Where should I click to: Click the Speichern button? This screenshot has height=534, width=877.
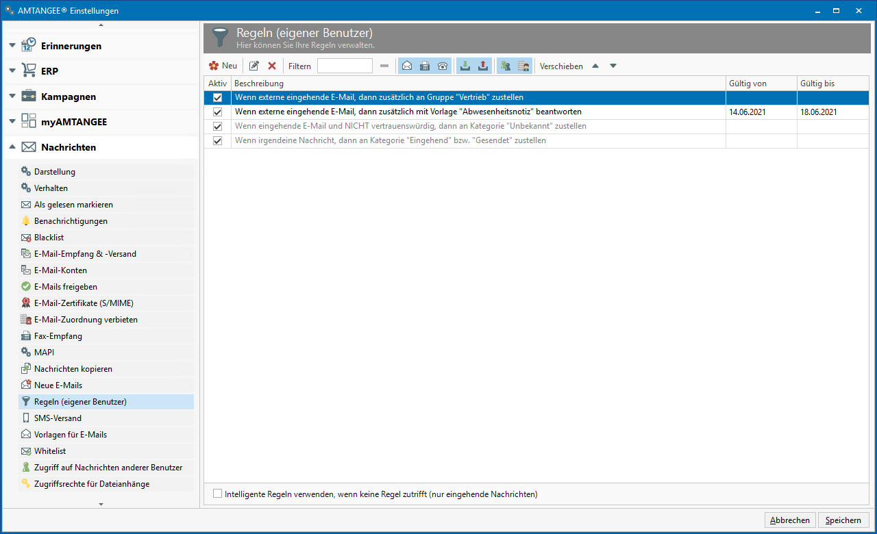[843, 520]
